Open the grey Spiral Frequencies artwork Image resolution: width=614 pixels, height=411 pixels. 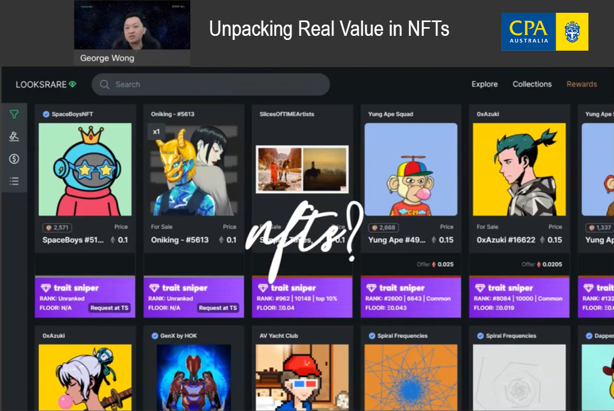click(x=519, y=378)
